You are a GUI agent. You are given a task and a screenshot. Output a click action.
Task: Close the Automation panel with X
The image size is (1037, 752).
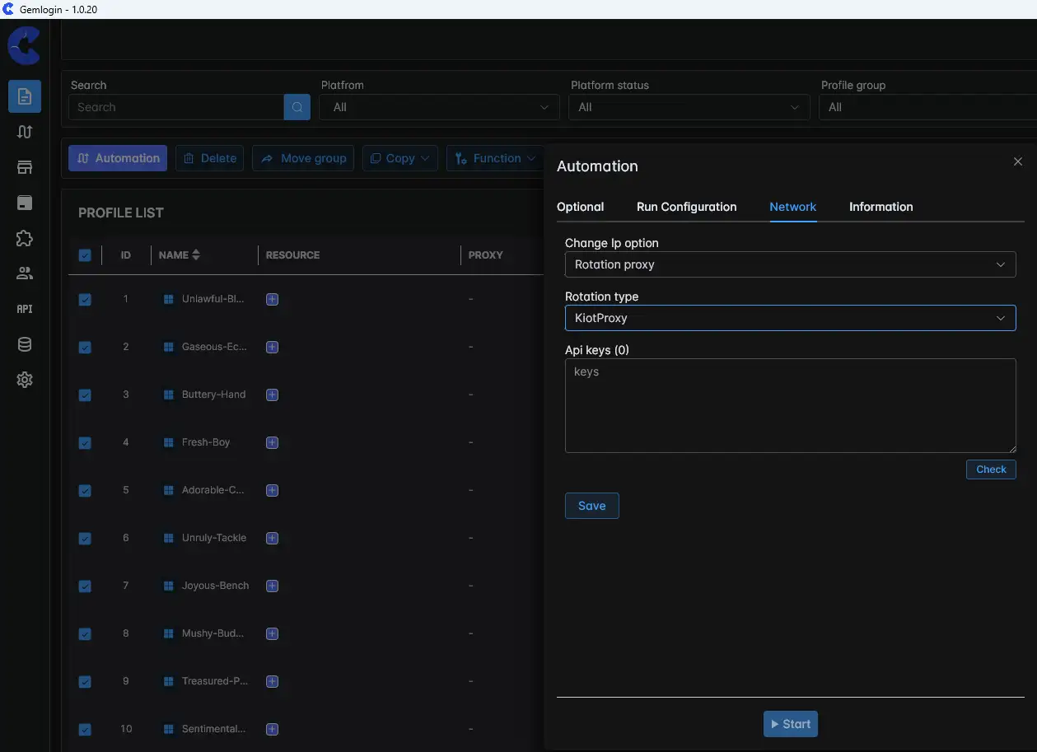pyautogui.click(x=1018, y=161)
